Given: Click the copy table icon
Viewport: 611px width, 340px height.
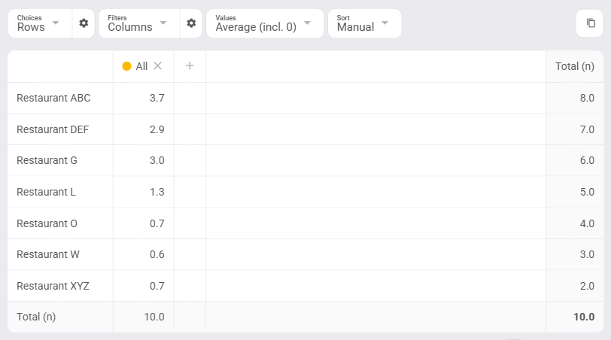Looking at the screenshot, I should point(591,23).
